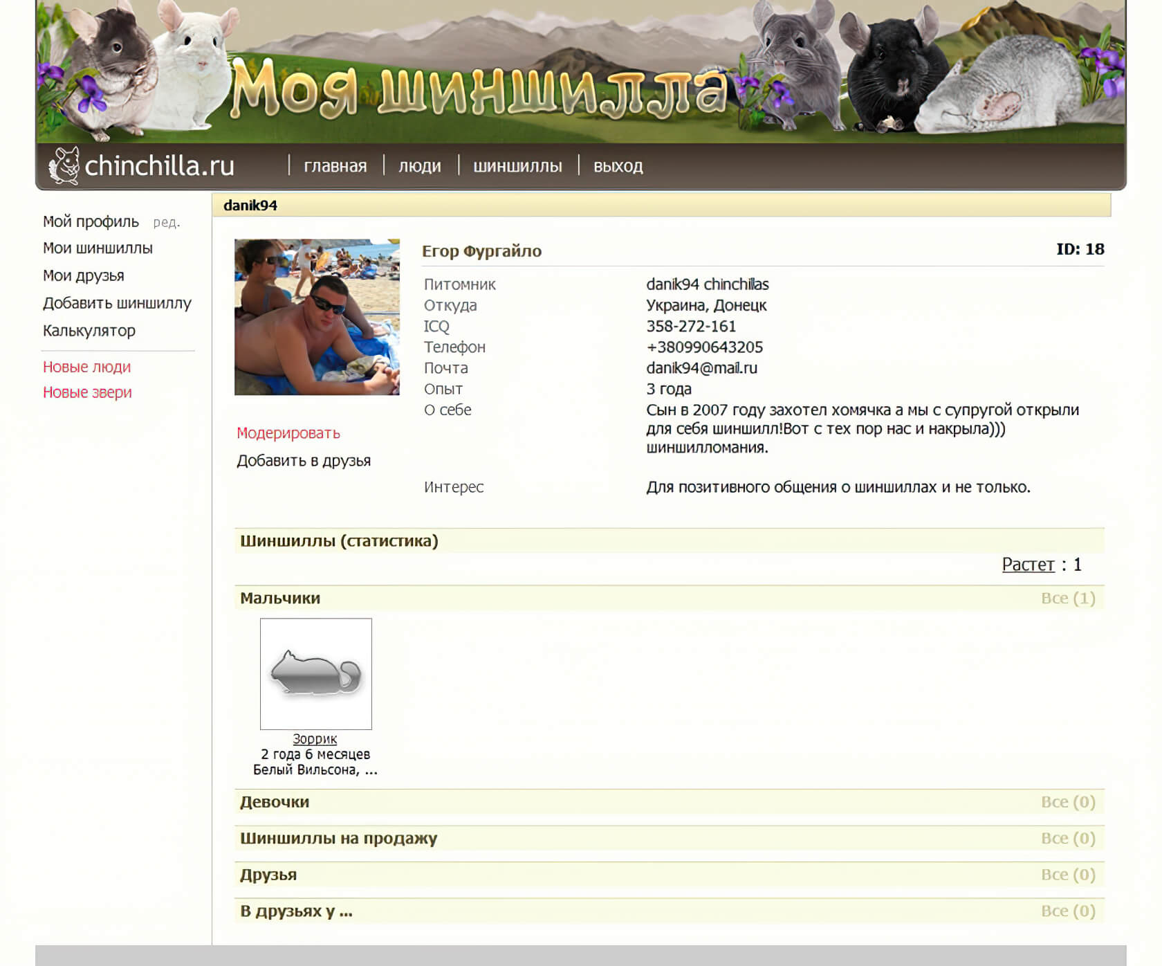1162x966 pixels.
Task: Go to Мои друзья page
Action: pyautogui.click(x=83, y=275)
